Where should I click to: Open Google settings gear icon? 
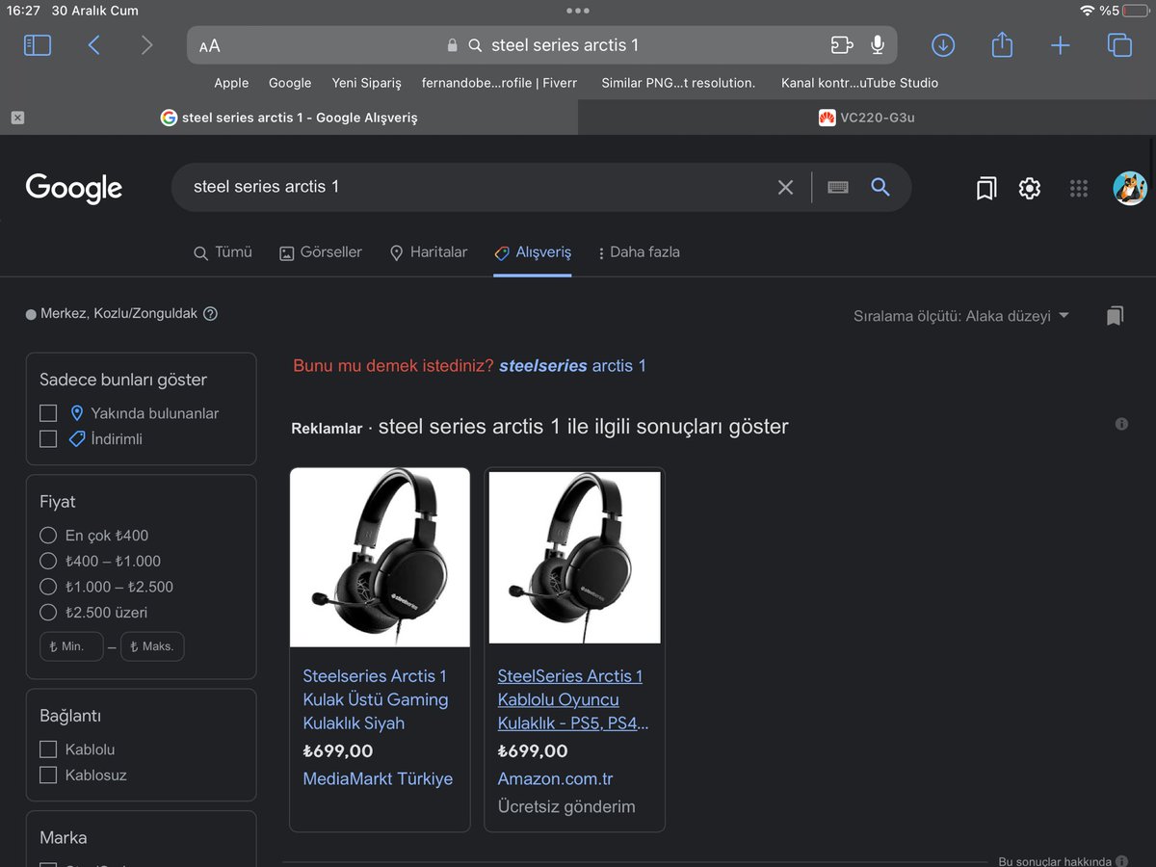click(1030, 188)
